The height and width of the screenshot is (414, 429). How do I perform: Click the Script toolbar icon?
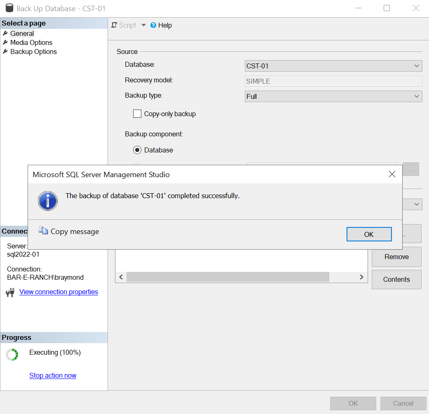[115, 25]
